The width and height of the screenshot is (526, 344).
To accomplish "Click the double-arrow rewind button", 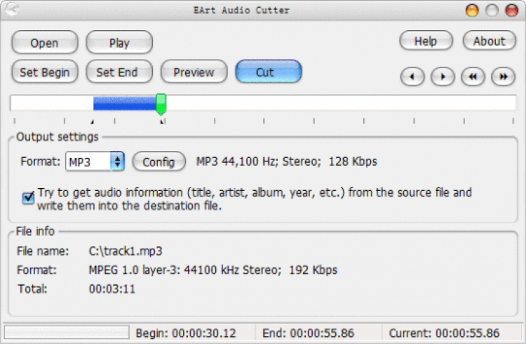I will [473, 76].
